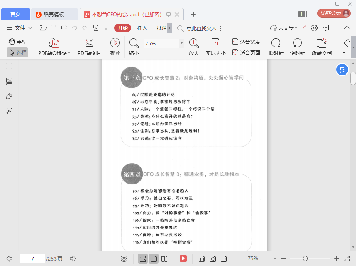Screen dimensions: 356x266
Task: Open settings gear icon
Action: tap(314, 28)
